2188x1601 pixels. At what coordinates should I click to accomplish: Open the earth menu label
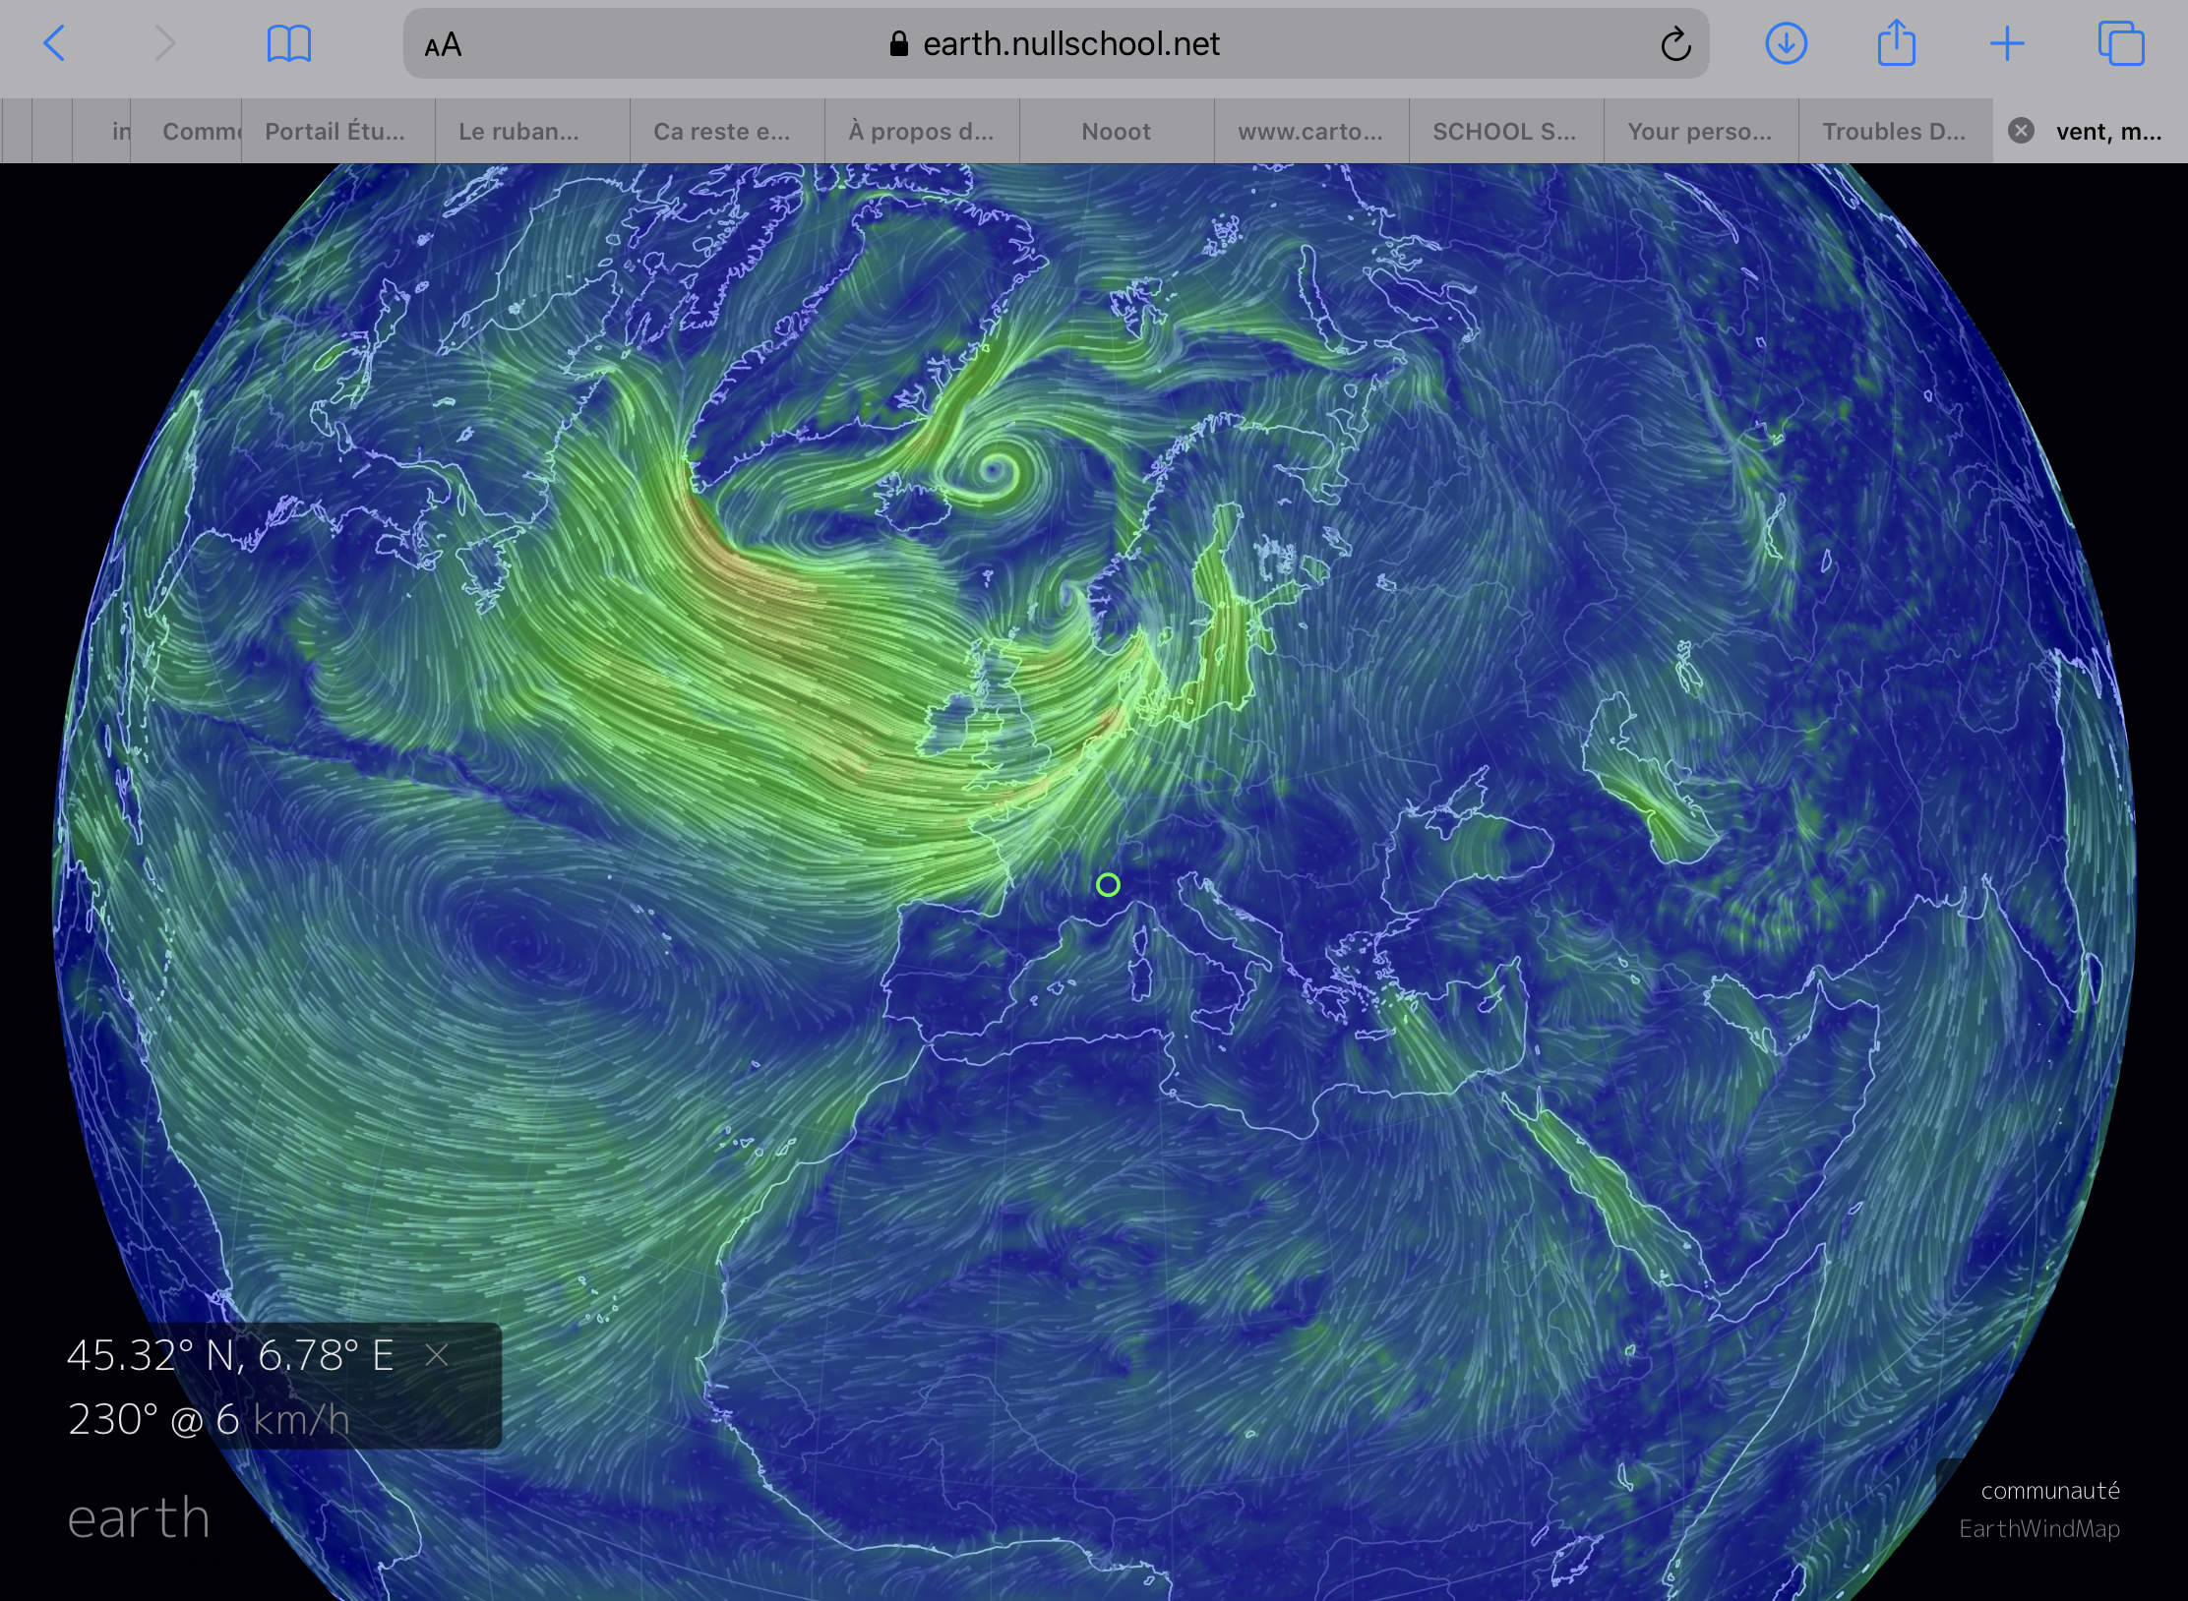[x=139, y=1518]
